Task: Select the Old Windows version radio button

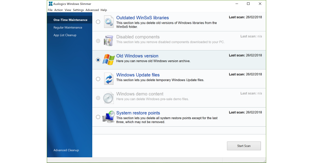Action: 98,60
